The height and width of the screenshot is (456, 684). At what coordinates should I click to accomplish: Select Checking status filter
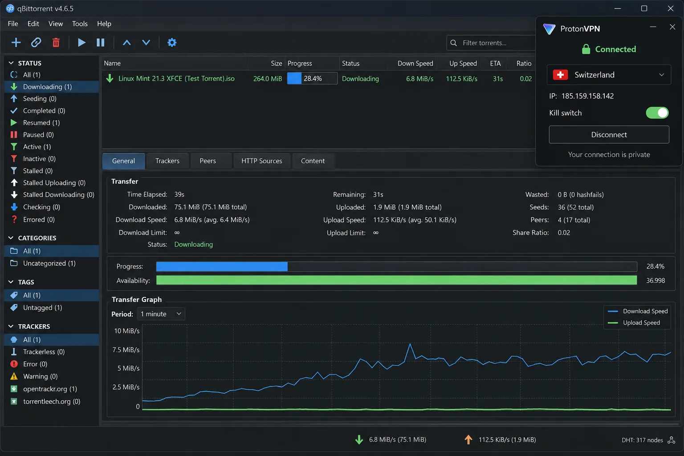coord(52,207)
